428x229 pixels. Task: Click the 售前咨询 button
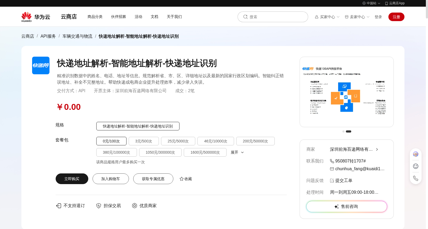point(347,207)
